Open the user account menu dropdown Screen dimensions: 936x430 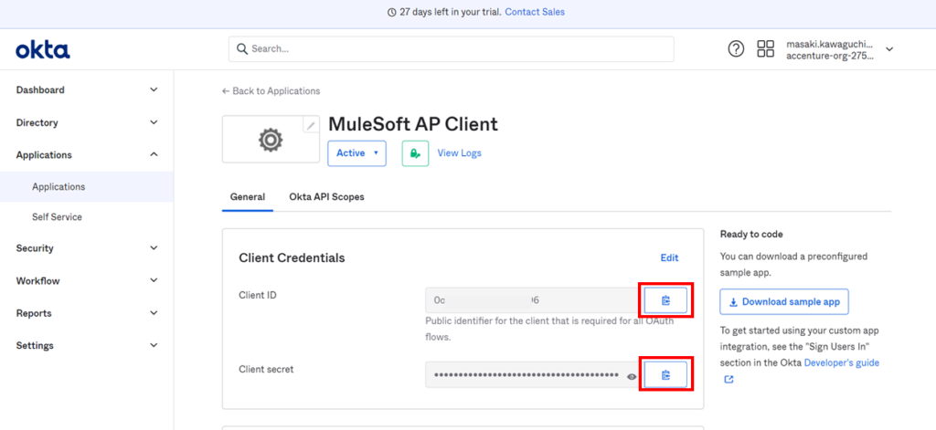tap(889, 49)
